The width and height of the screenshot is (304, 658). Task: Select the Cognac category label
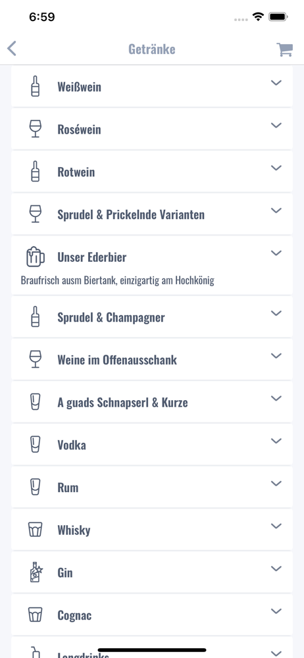point(74,615)
